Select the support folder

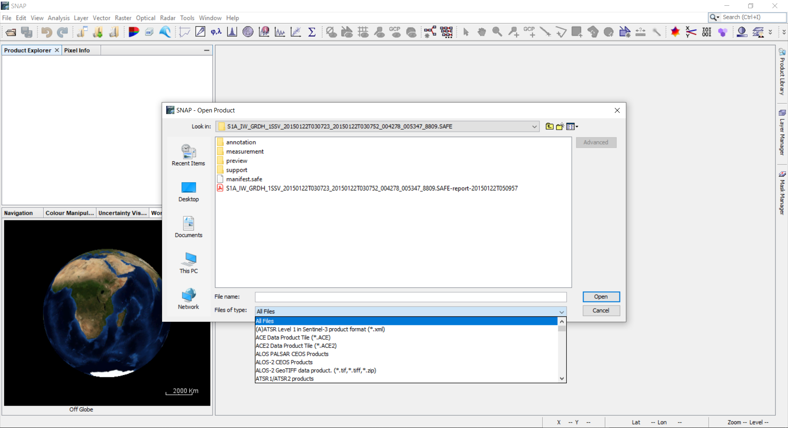coord(232,170)
